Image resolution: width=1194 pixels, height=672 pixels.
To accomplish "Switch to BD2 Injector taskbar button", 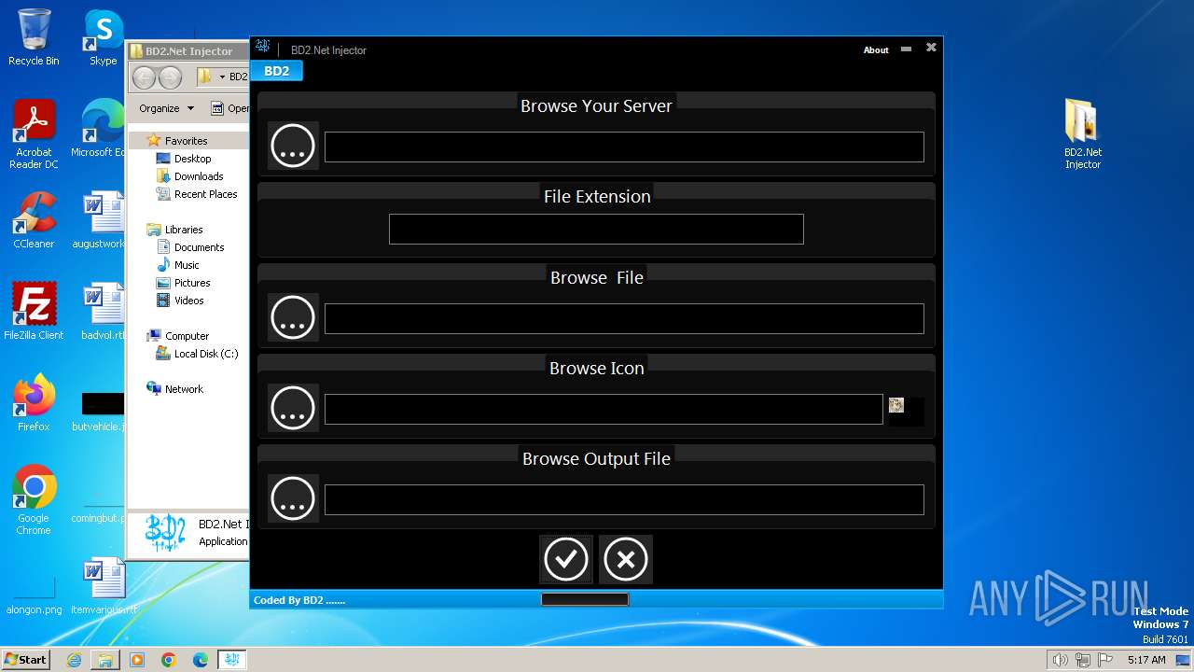I will tap(232, 660).
